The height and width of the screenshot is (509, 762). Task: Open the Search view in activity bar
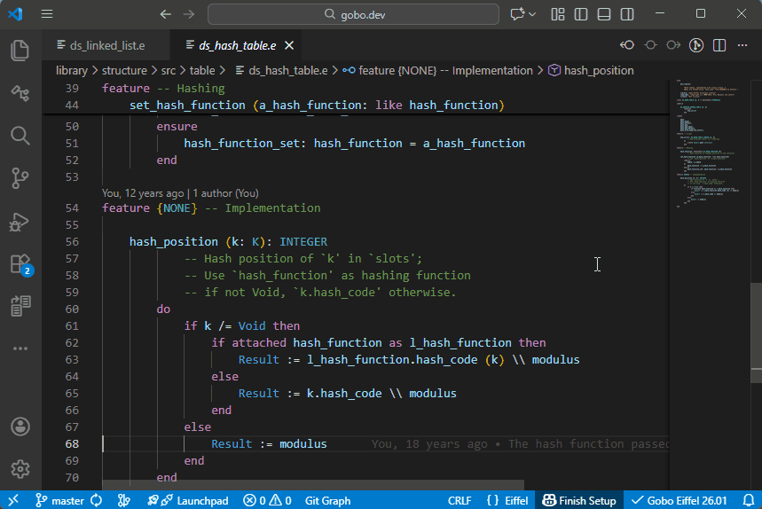(20, 136)
